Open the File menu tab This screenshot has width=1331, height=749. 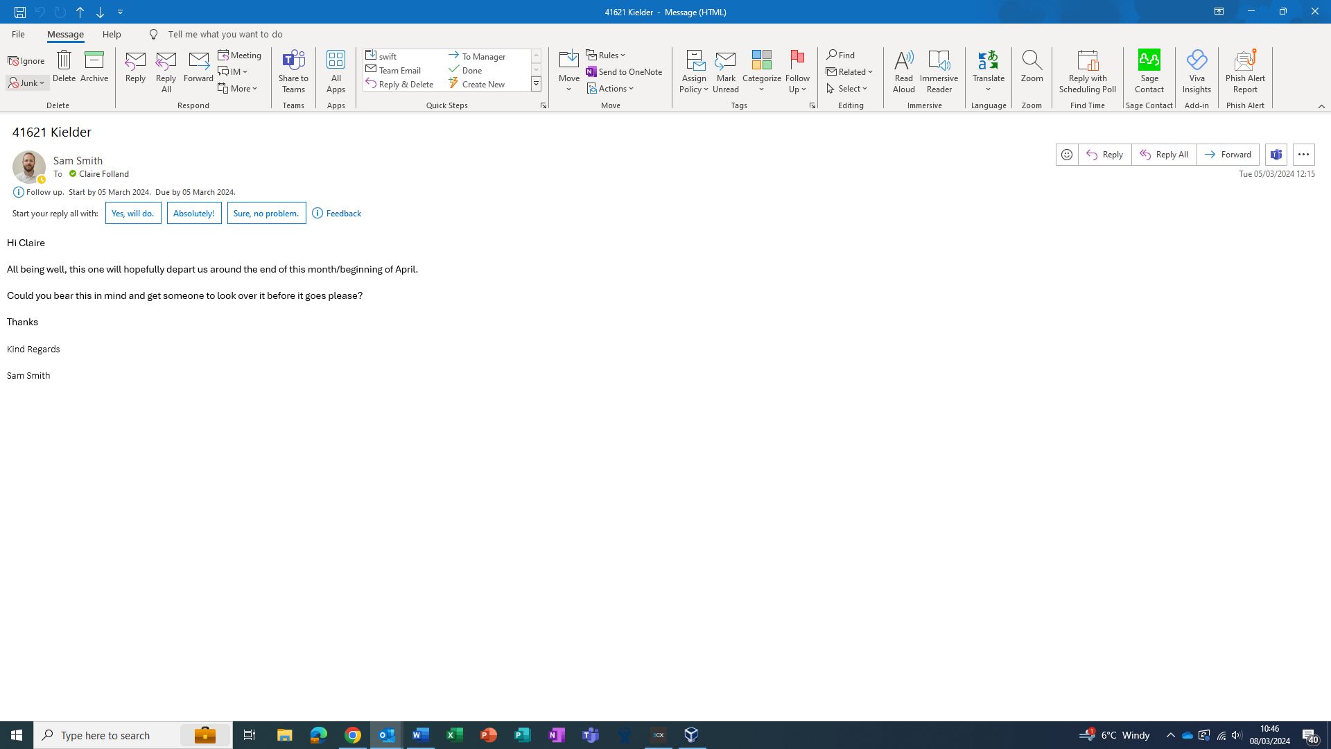[18, 34]
